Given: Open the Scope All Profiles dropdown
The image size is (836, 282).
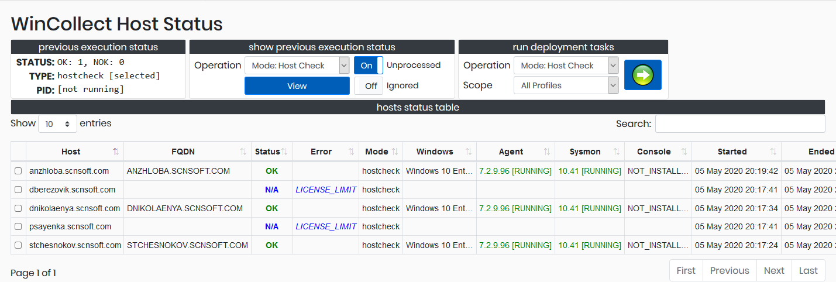Looking at the screenshot, I should coord(565,85).
